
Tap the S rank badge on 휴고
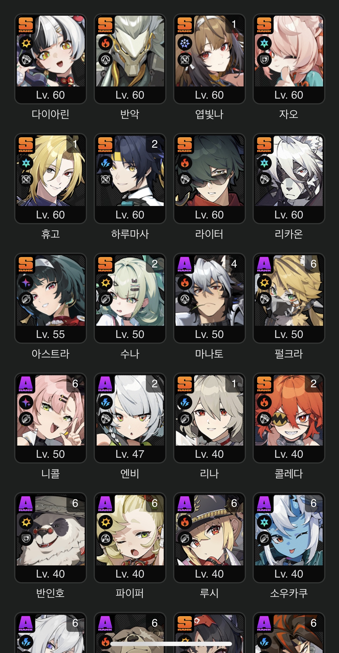click(26, 144)
